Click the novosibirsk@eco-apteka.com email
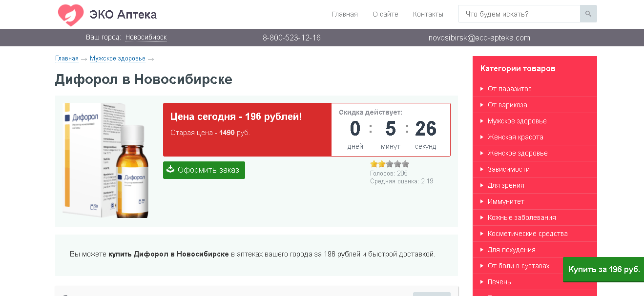Screen dimensions: 644x296 coord(479,38)
